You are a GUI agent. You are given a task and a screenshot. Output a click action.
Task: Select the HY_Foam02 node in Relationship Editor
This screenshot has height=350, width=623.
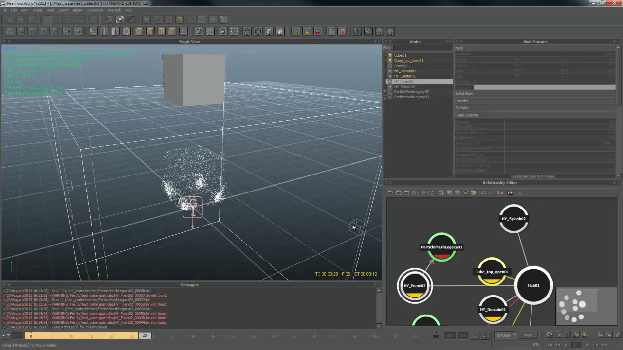pyautogui.click(x=415, y=286)
